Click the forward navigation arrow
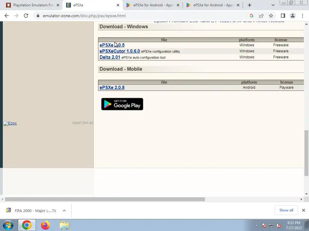Image resolution: width=309 pixels, height=231 pixels. [16, 16]
